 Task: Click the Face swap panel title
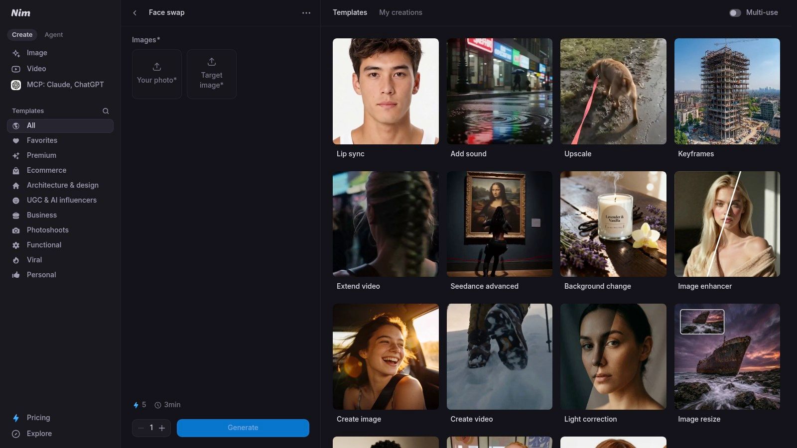[166, 12]
